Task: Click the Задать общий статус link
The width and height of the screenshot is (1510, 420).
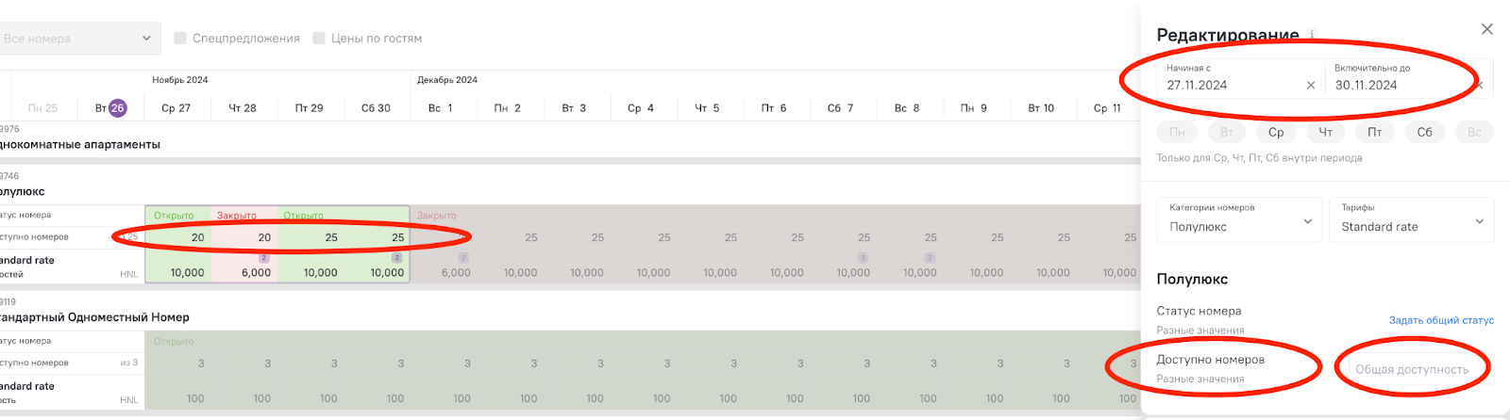Action: tap(1441, 320)
